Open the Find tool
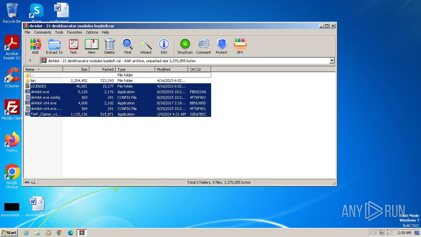The width and height of the screenshot is (421, 237). (128, 46)
